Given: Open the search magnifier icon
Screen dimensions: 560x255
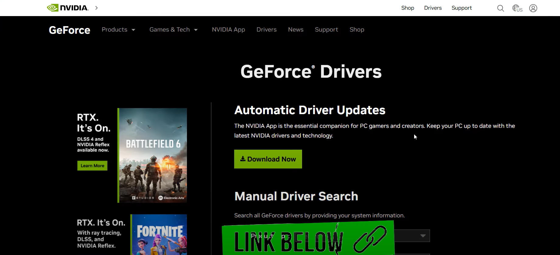Looking at the screenshot, I should 500,8.
